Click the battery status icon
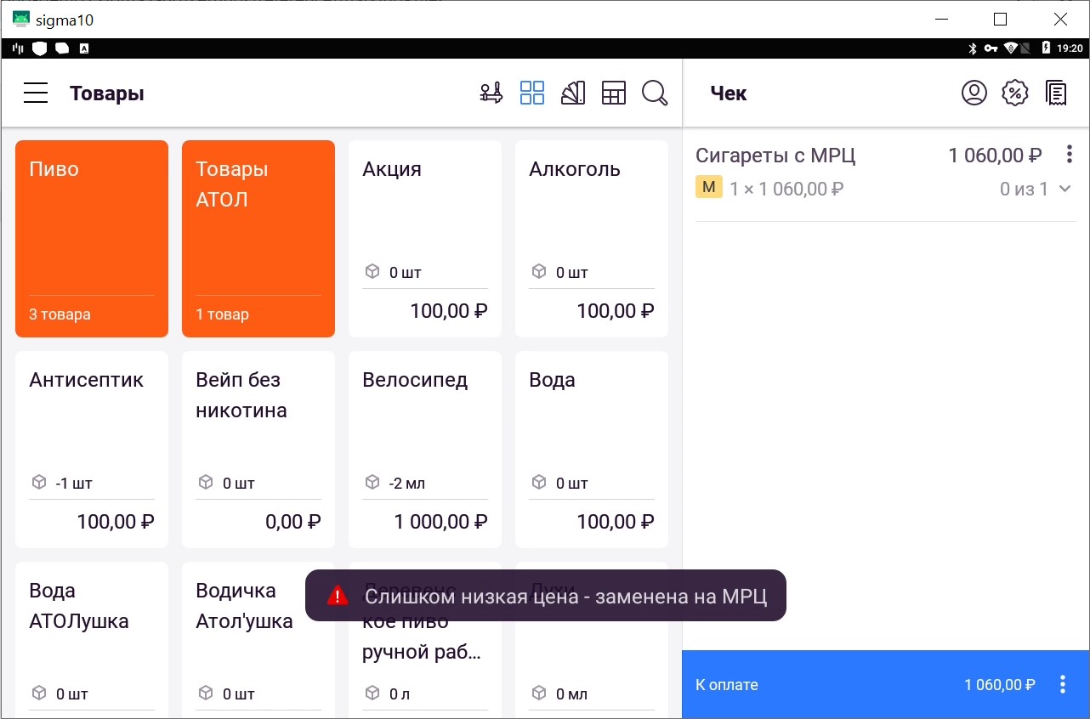 click(1047, 48)
